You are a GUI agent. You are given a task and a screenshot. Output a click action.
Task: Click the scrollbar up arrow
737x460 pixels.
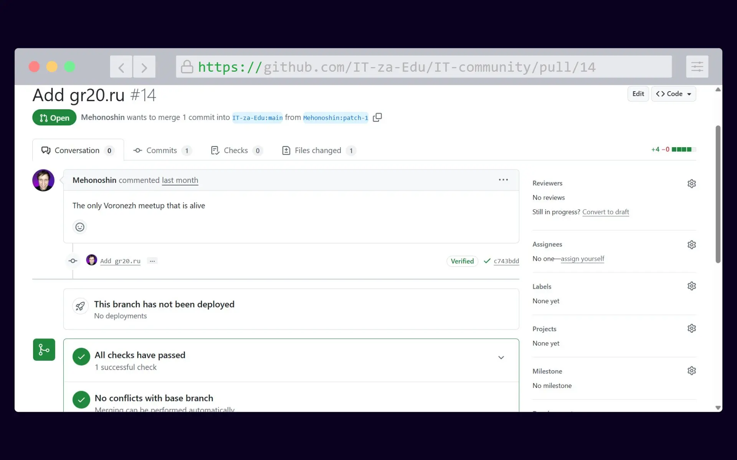(x=718, y=90)
